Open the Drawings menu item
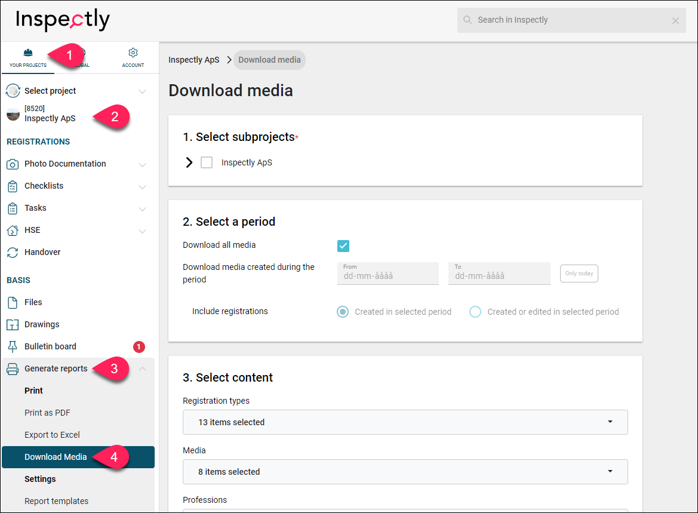The width and height of the screenshot is (698, 513). click(42, 324)
